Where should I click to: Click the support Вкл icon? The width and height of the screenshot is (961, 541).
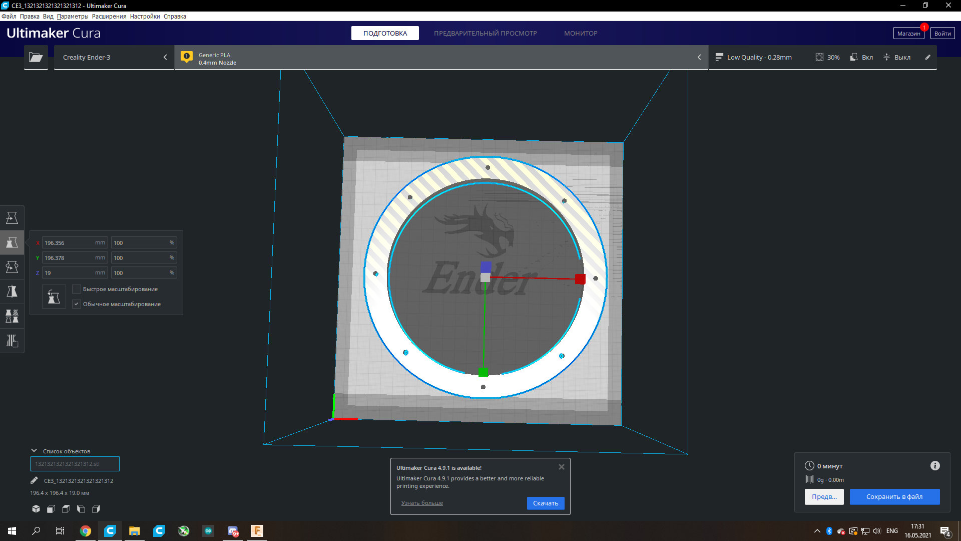coord(854,57)
